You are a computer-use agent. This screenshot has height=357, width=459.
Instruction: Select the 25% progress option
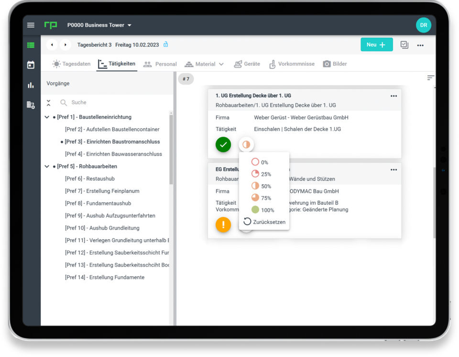[x=262, y=174]
